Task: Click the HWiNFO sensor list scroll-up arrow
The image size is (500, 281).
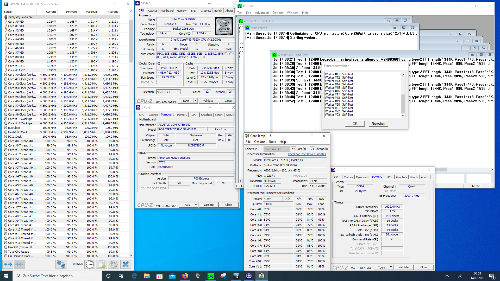Action: pyautogui.click(x=131, y=11)
